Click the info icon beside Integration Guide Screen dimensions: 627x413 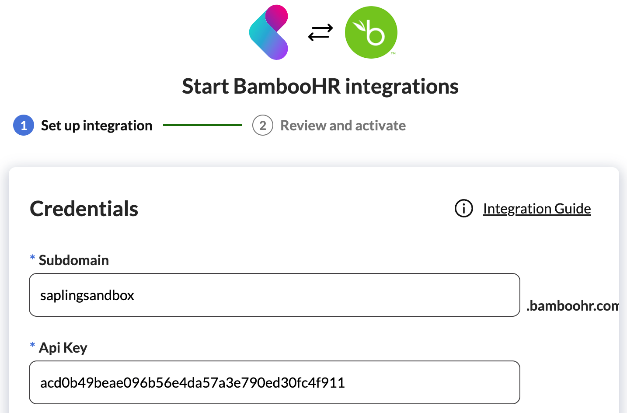463,209
